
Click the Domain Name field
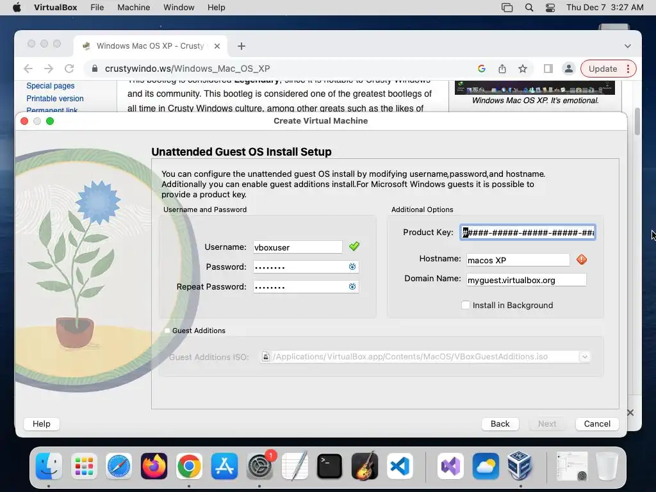(527, 280)
